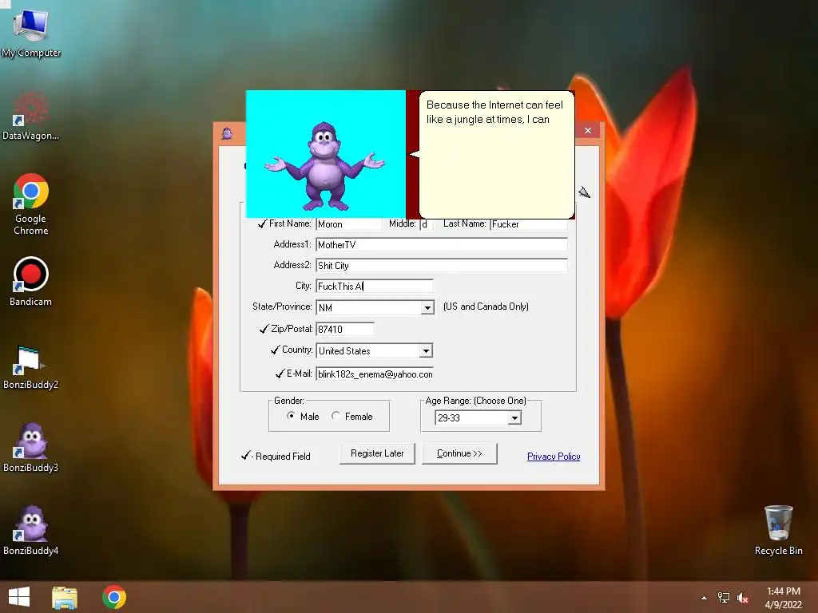This screenshot has height=613, width=818.
Task: Open the Country dropdown showing United States
Action: click(427, 351)
